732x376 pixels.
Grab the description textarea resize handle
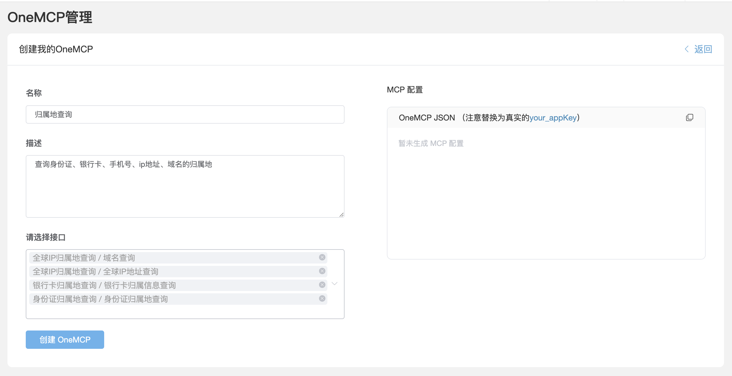click(x=341, y=215)
